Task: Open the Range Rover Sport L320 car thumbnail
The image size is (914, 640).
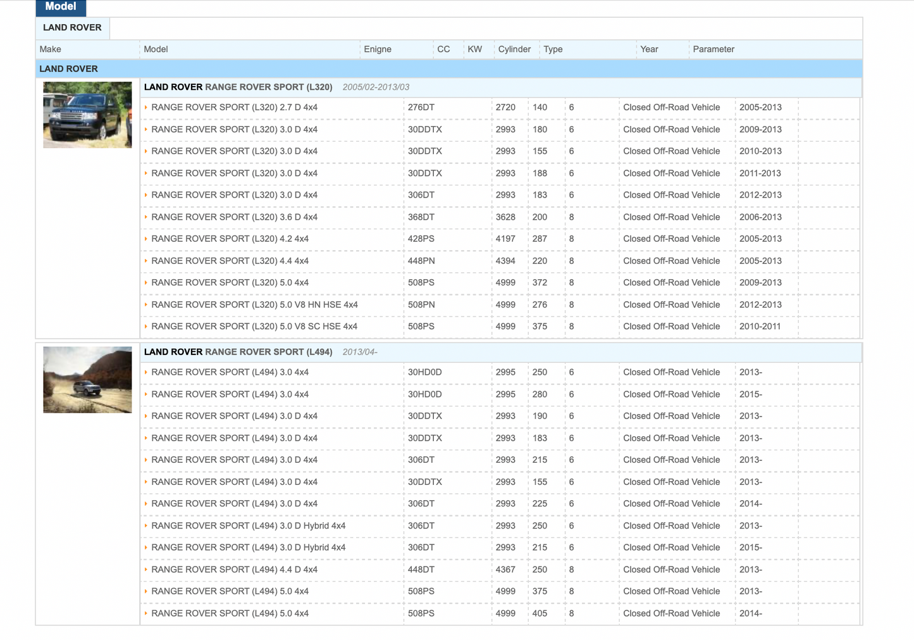Action: point(87,115)
